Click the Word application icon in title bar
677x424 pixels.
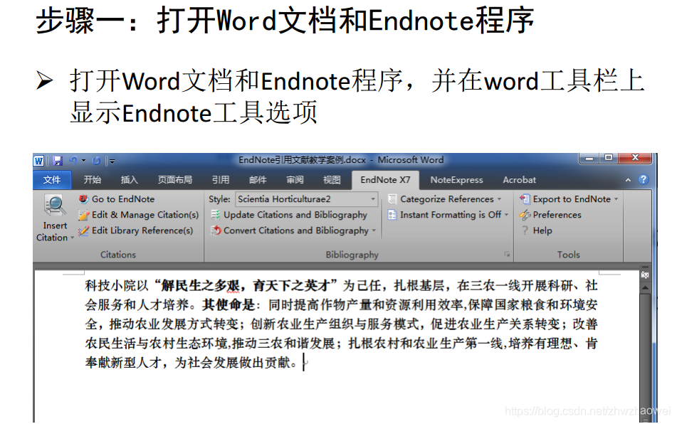(38, 161)
